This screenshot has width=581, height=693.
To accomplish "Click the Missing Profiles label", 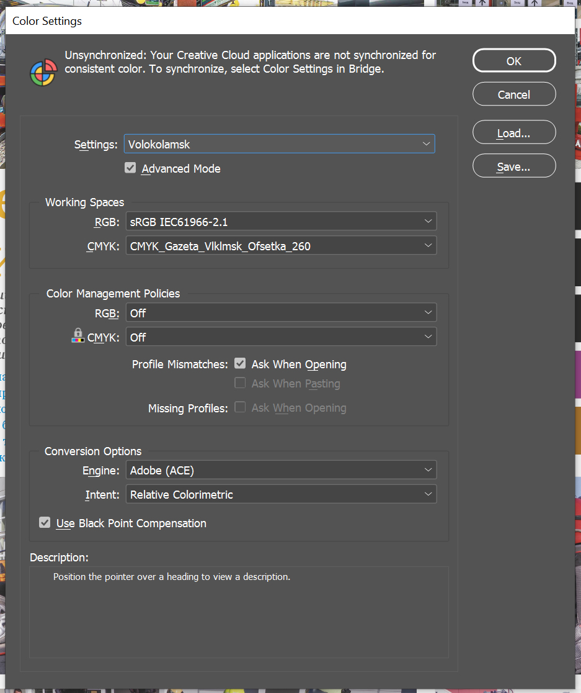I will coord(188,409).
